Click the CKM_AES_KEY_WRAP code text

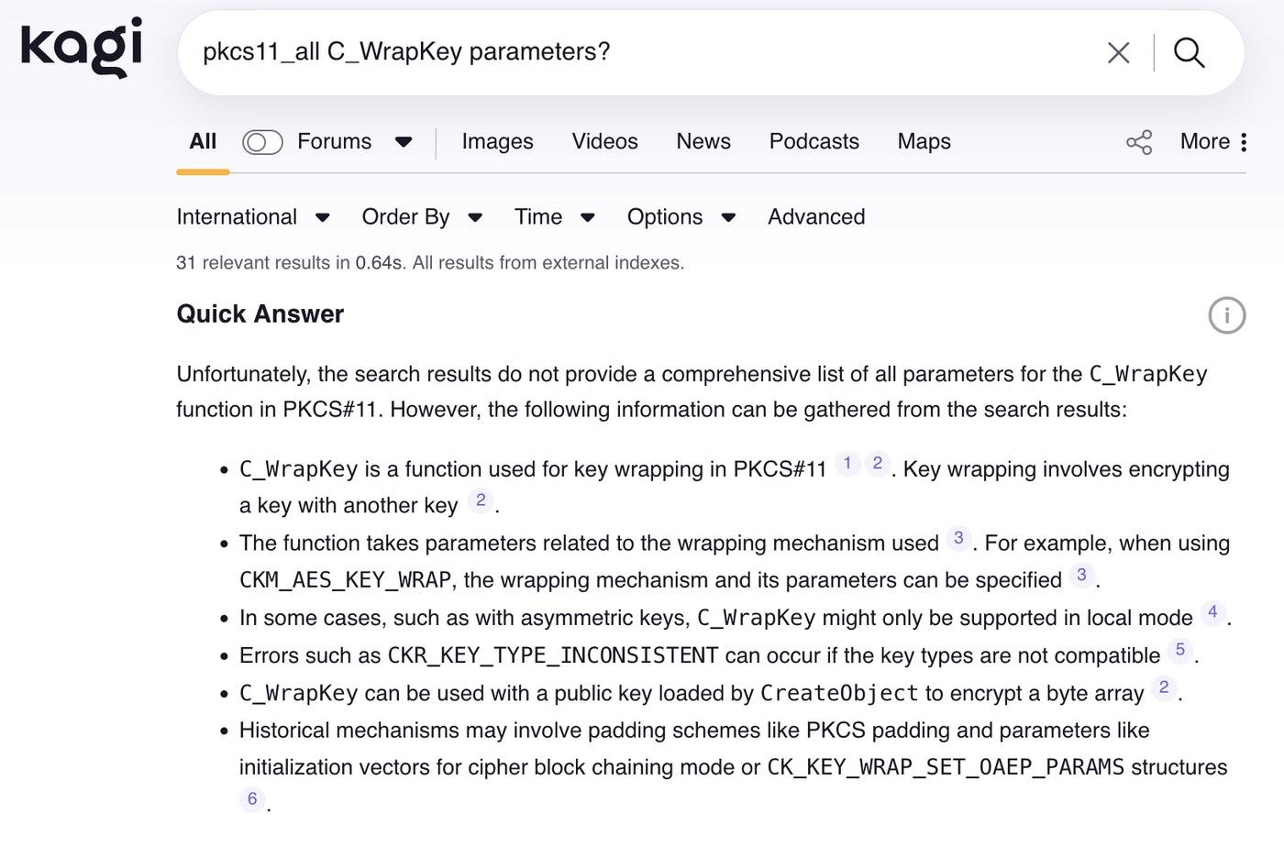tap(346, 581)
